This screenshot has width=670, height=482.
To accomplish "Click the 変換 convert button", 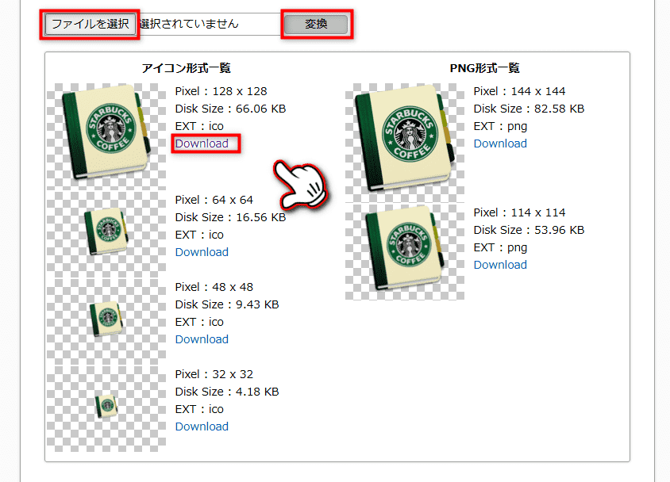I will (x=316, y=24).
